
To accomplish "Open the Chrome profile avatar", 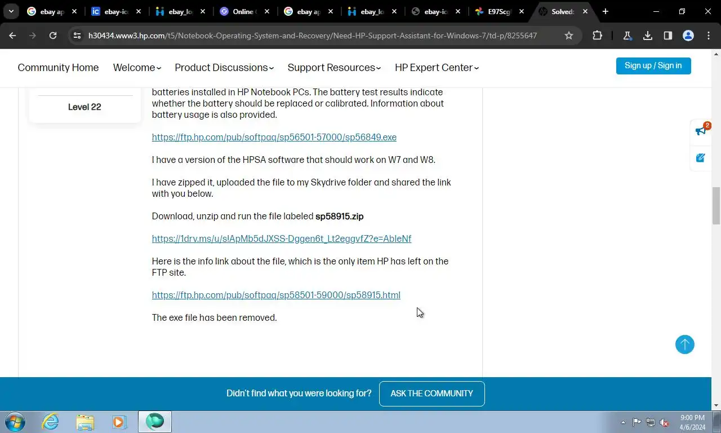I will click(x=688, y=36).
